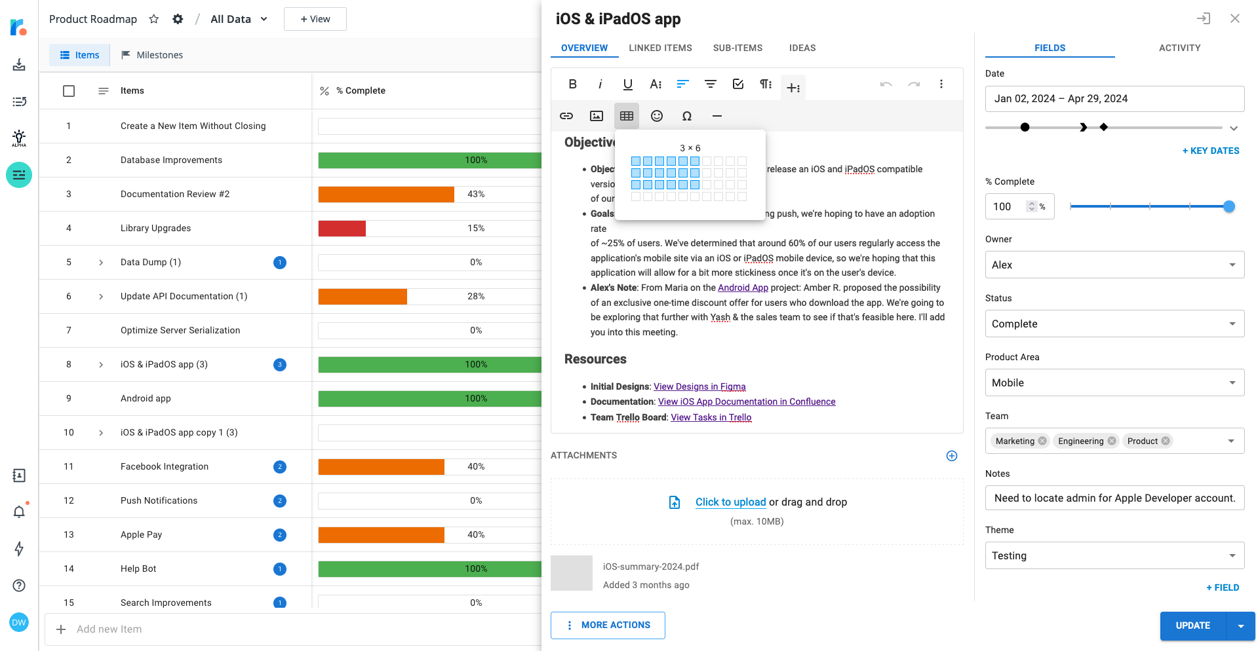Screen dimensions: 1258x651
Task: Click the Update button
Action: coord(1192,625)
